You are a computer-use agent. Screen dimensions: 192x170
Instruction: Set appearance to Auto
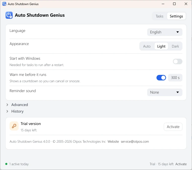tap(147, 46)
